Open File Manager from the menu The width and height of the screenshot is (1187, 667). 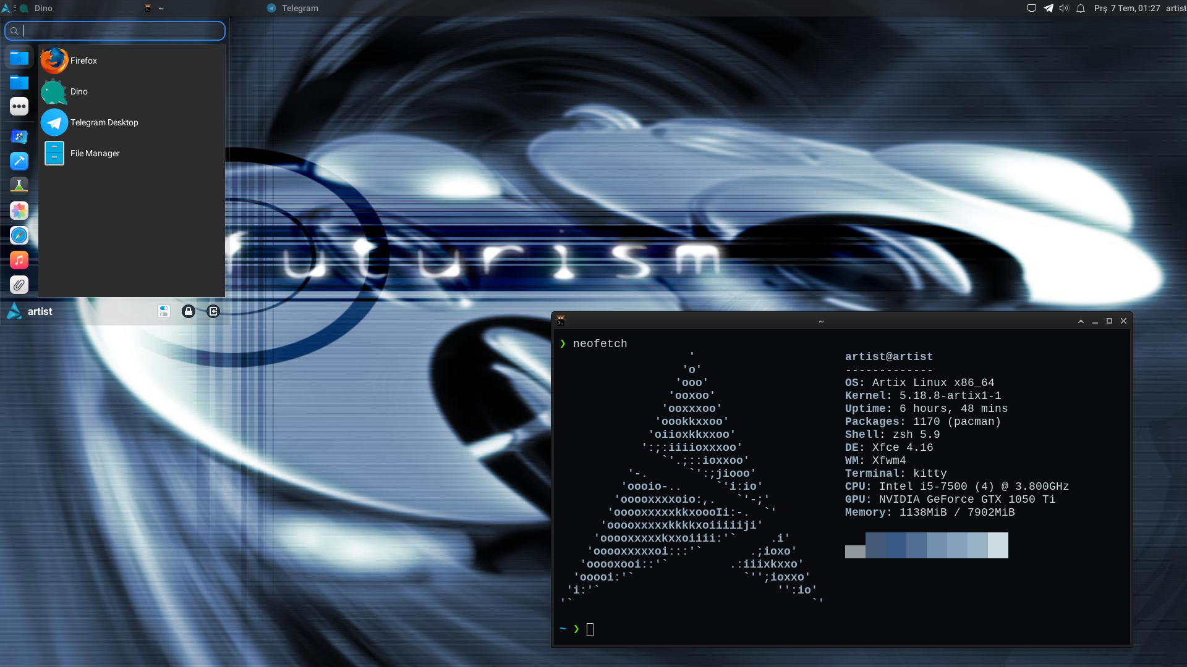[x=131, y=153]
